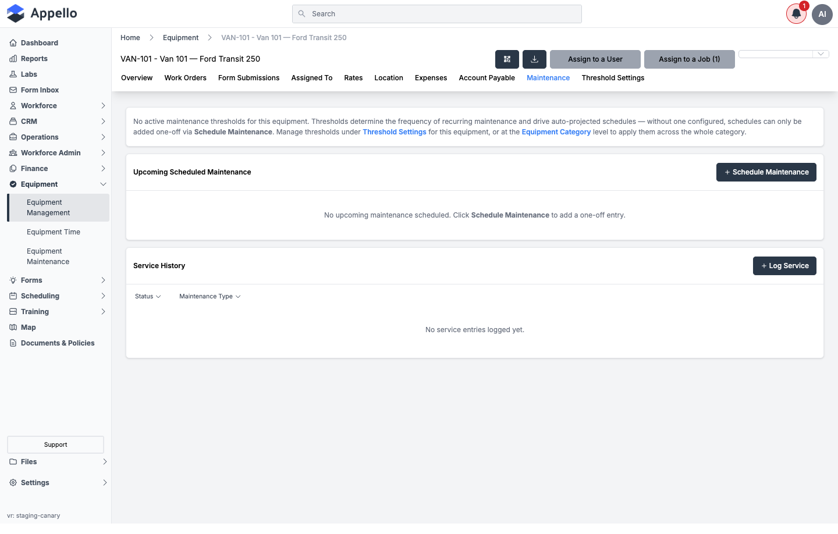Click the Support button
The width and height of the screenshot is (838, 534).
coord(55,445)
